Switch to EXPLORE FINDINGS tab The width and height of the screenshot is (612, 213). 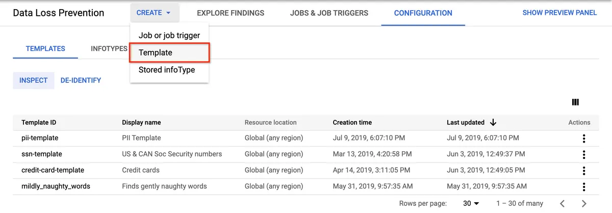point(231,13)
